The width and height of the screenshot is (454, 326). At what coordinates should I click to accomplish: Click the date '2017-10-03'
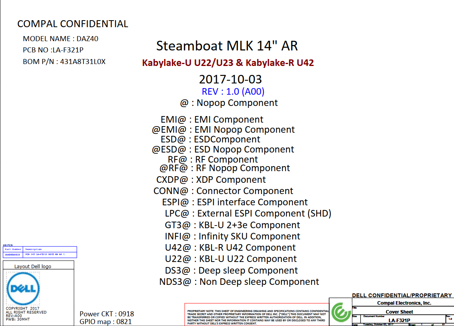point(230,79)
